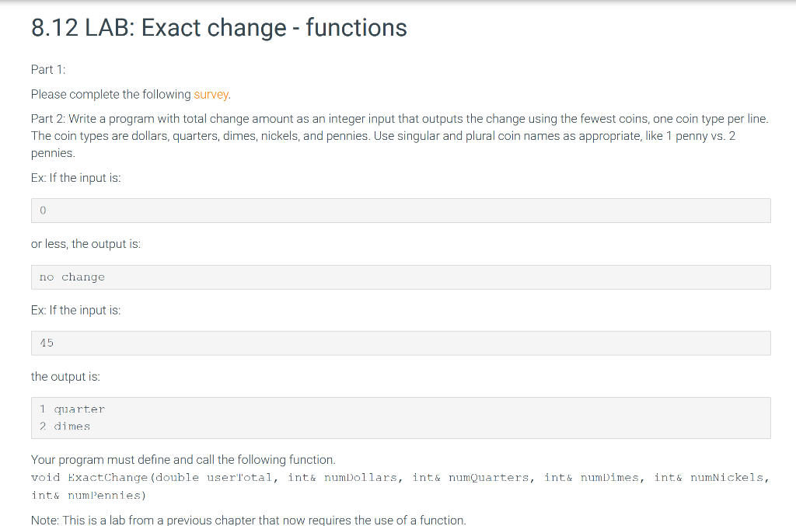Click the Part 2 program description paragraph

click(x=400, y=136)
